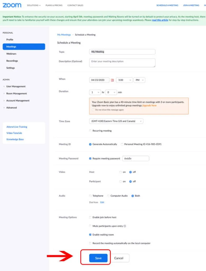The height and width of the screenshot is (271, 206).
Task: Select Both audio option
Action: 132,196
